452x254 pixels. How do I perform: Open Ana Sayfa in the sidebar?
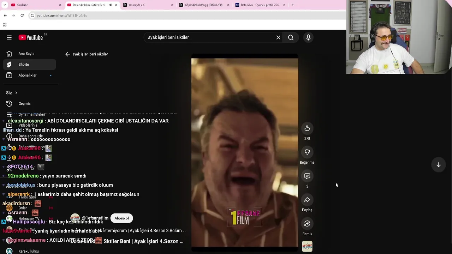[x=30, y=54]
